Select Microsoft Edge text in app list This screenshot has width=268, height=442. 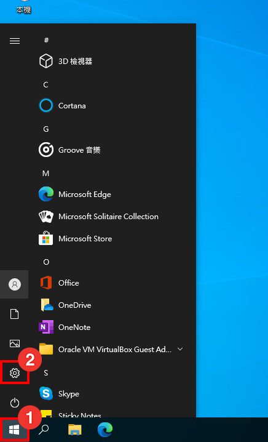(84, 195)
